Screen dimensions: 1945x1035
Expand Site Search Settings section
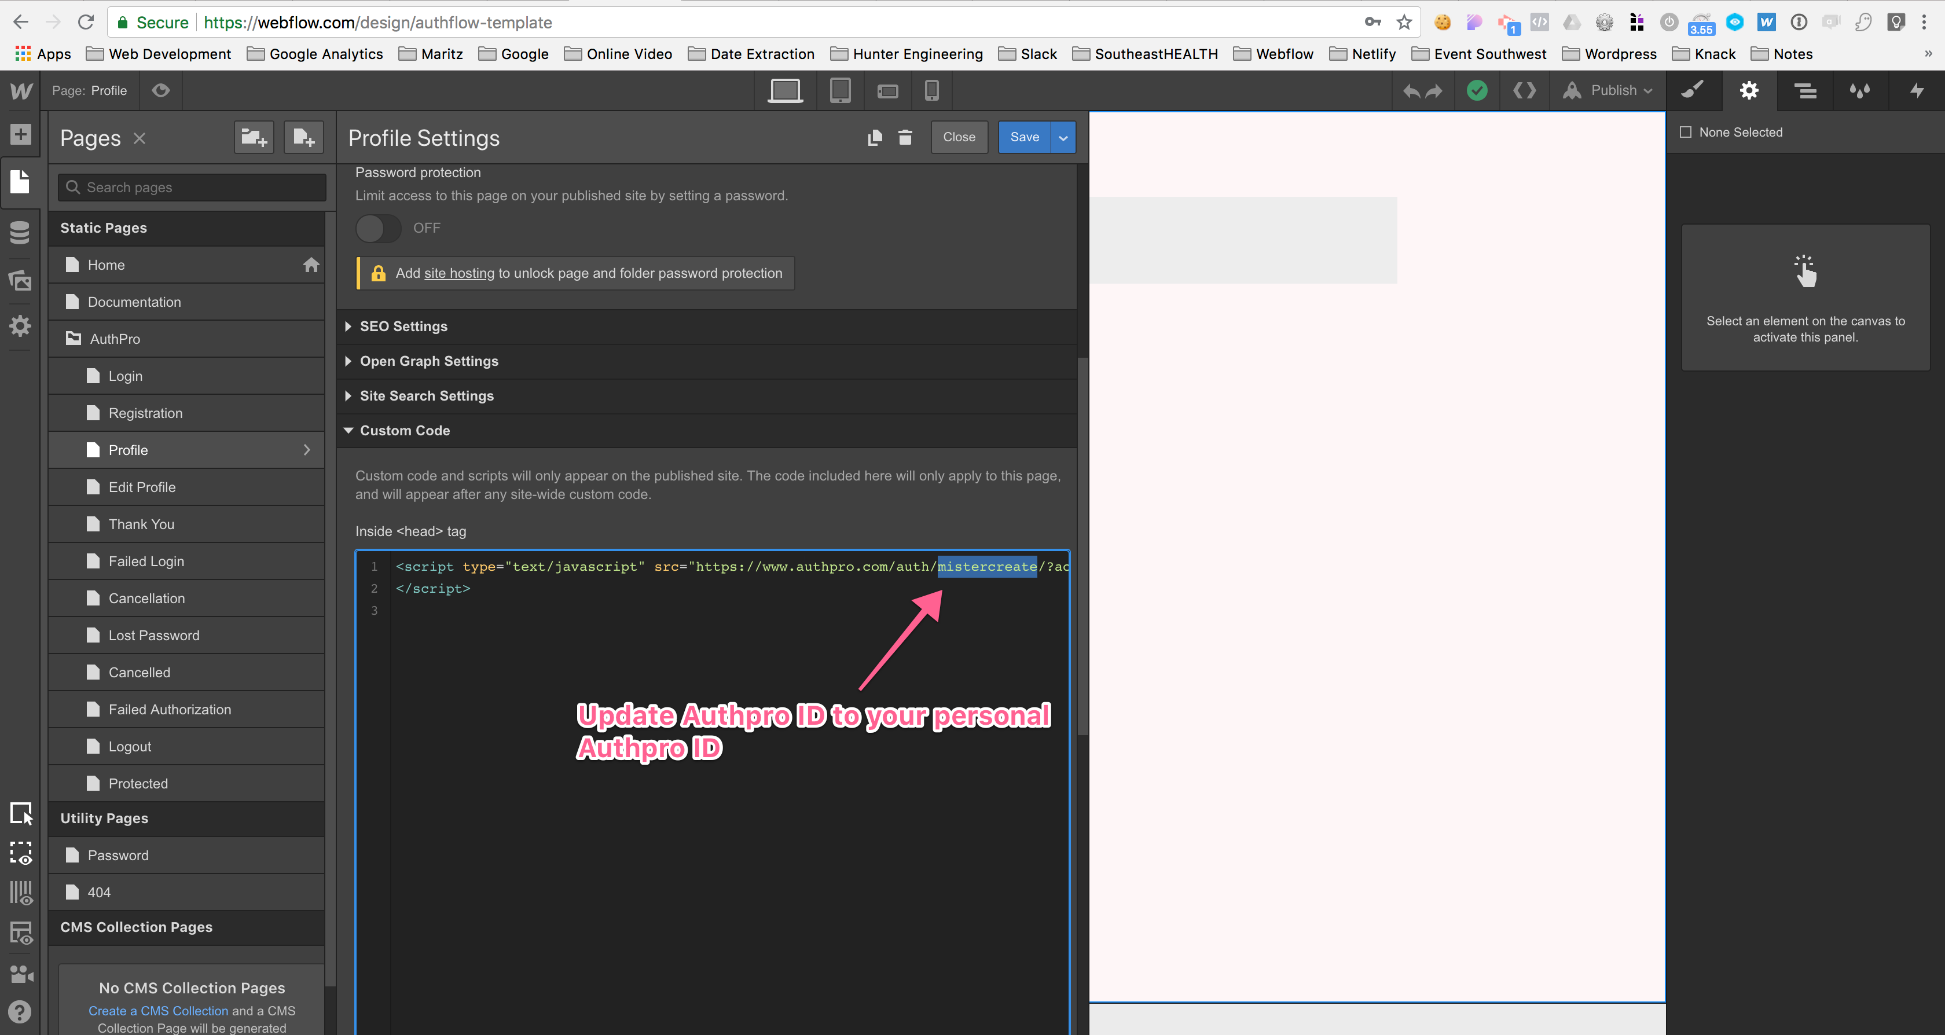pos(707,395)
